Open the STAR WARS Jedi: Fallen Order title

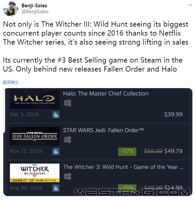click(103, 130)
